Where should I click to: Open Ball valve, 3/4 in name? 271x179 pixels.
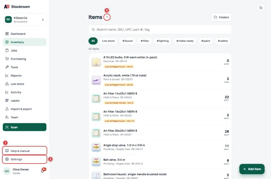coord(114,160)
